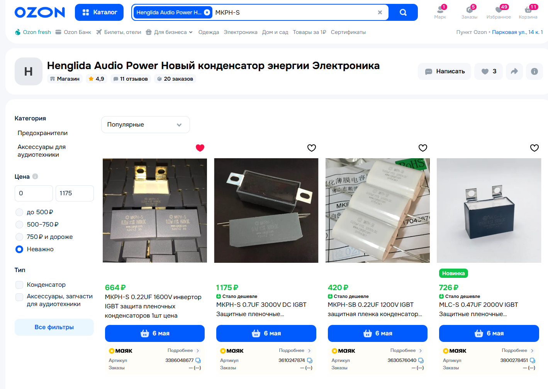Click the Написать button
This screenshot has width=548, height=389.
(x=445, y=71)
